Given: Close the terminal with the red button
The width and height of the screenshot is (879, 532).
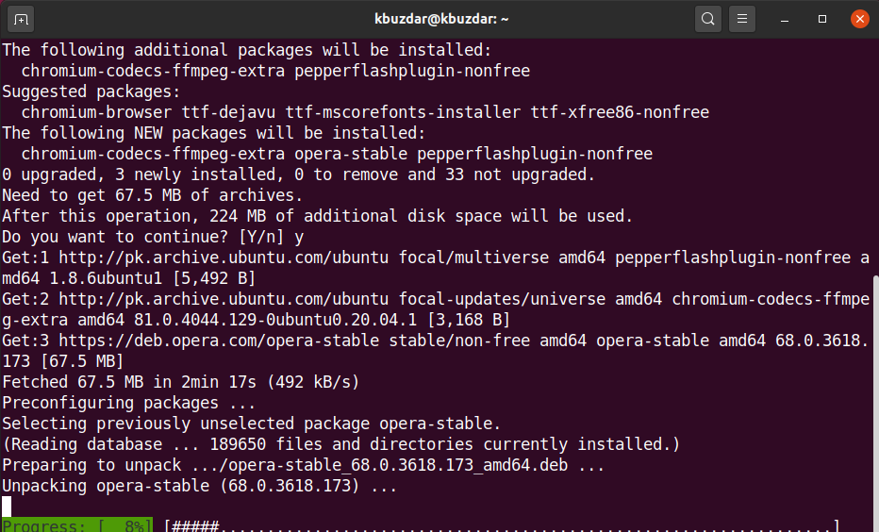Looking at the screenshot, I should coord(859,19).
